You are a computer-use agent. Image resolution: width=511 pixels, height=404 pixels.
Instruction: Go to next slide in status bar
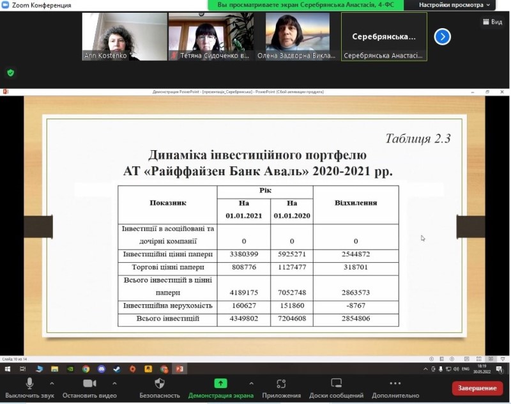(x=452, y=359)
